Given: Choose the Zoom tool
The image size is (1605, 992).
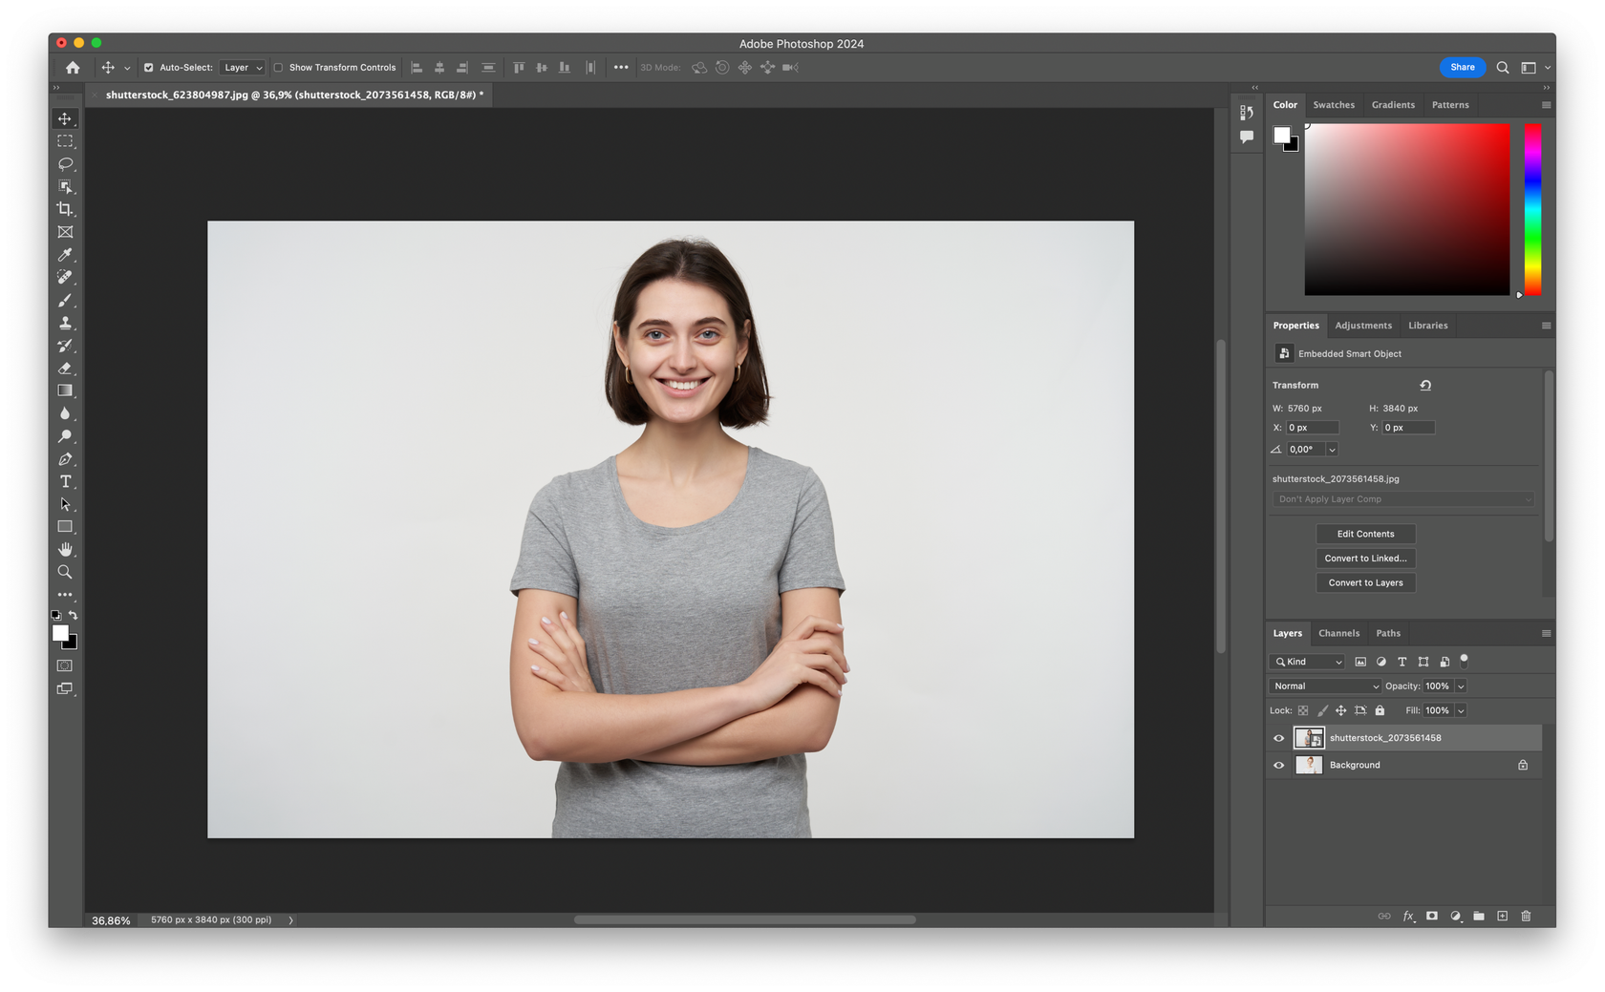Looking at the screenshot, I should coord(65,572).
